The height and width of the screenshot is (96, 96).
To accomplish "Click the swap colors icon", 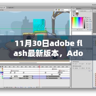I will [77, 16].
